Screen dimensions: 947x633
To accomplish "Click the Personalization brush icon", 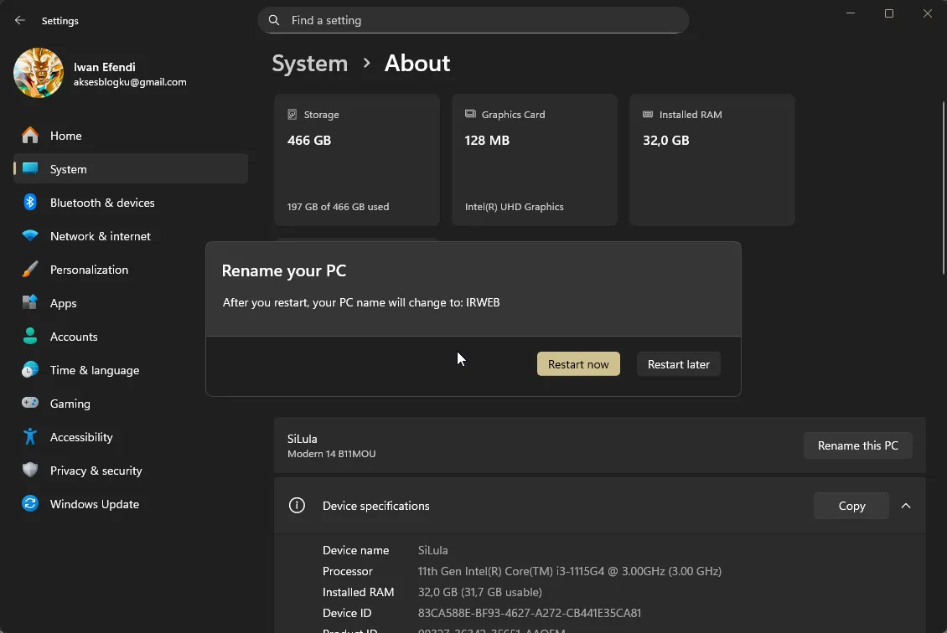I will click(28, 269).
